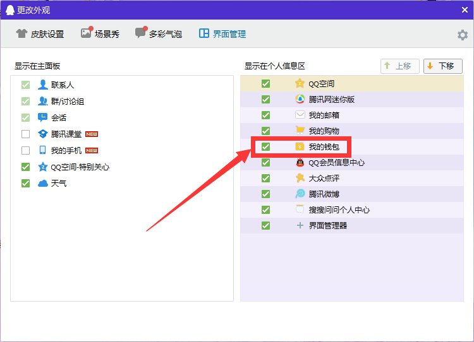Image resolution: width=474 pixels, height=342 pixels.
Task: Click the 会话 chat icon
Action: point(42,117)
